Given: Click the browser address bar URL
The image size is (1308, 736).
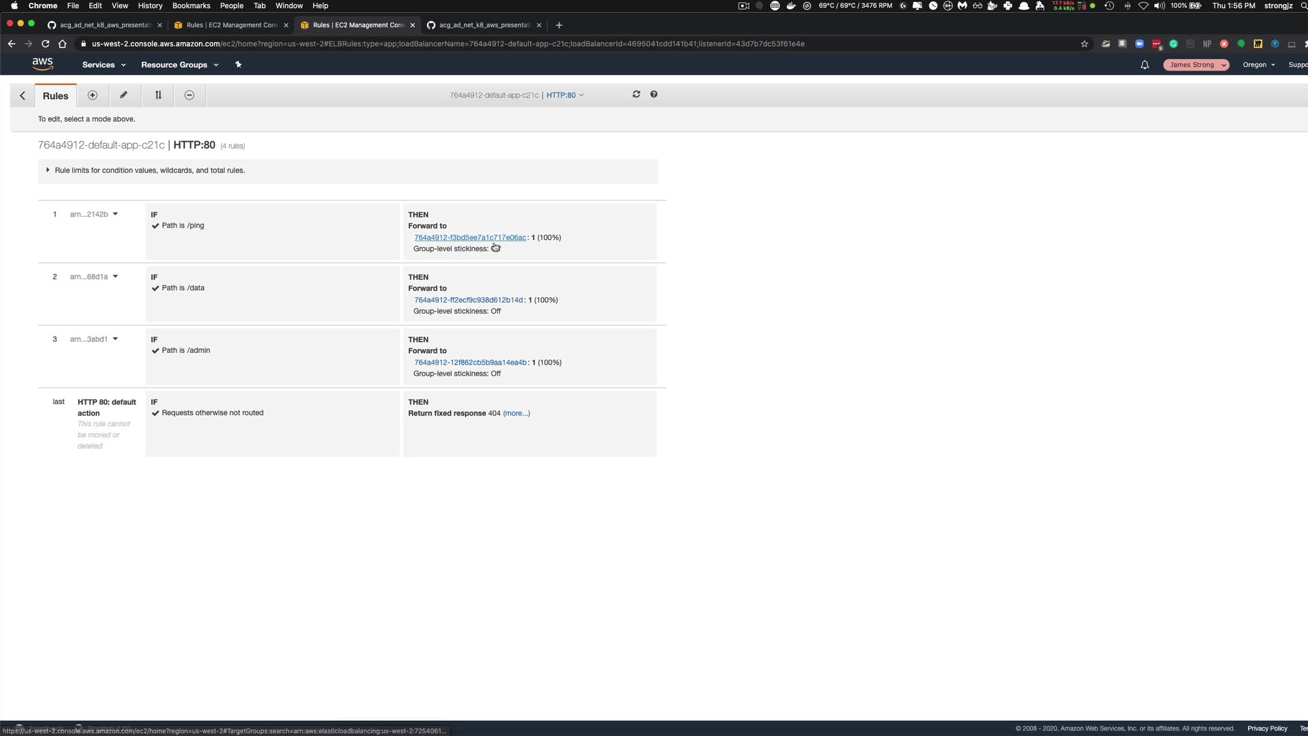Looking at the screenshot, I should (x=448, y=44).
